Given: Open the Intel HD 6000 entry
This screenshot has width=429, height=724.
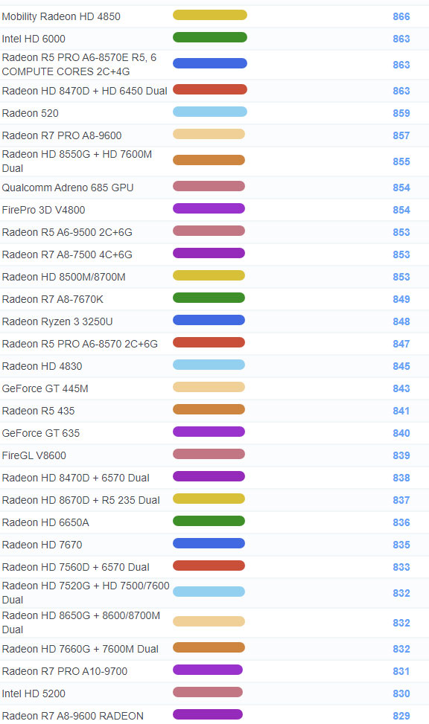Looking at the screenshot, I should click(x=34, y=39).
